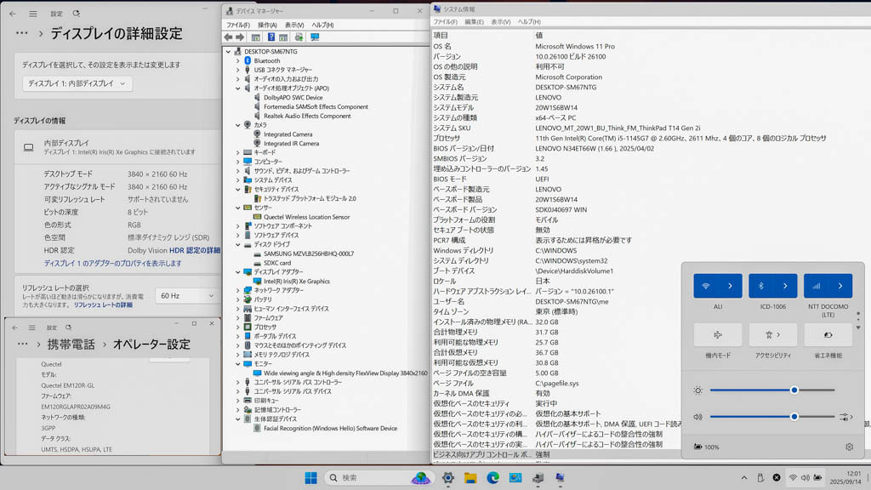Expand the ネットワーク アダプター node

pyautogui.click(x=238, y=291)
